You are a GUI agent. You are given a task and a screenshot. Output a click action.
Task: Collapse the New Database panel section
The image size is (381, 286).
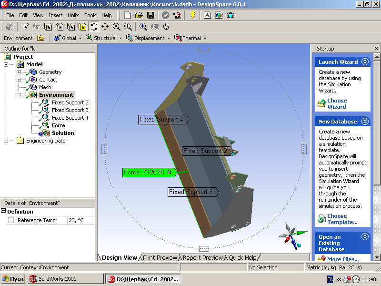(365, 122)
